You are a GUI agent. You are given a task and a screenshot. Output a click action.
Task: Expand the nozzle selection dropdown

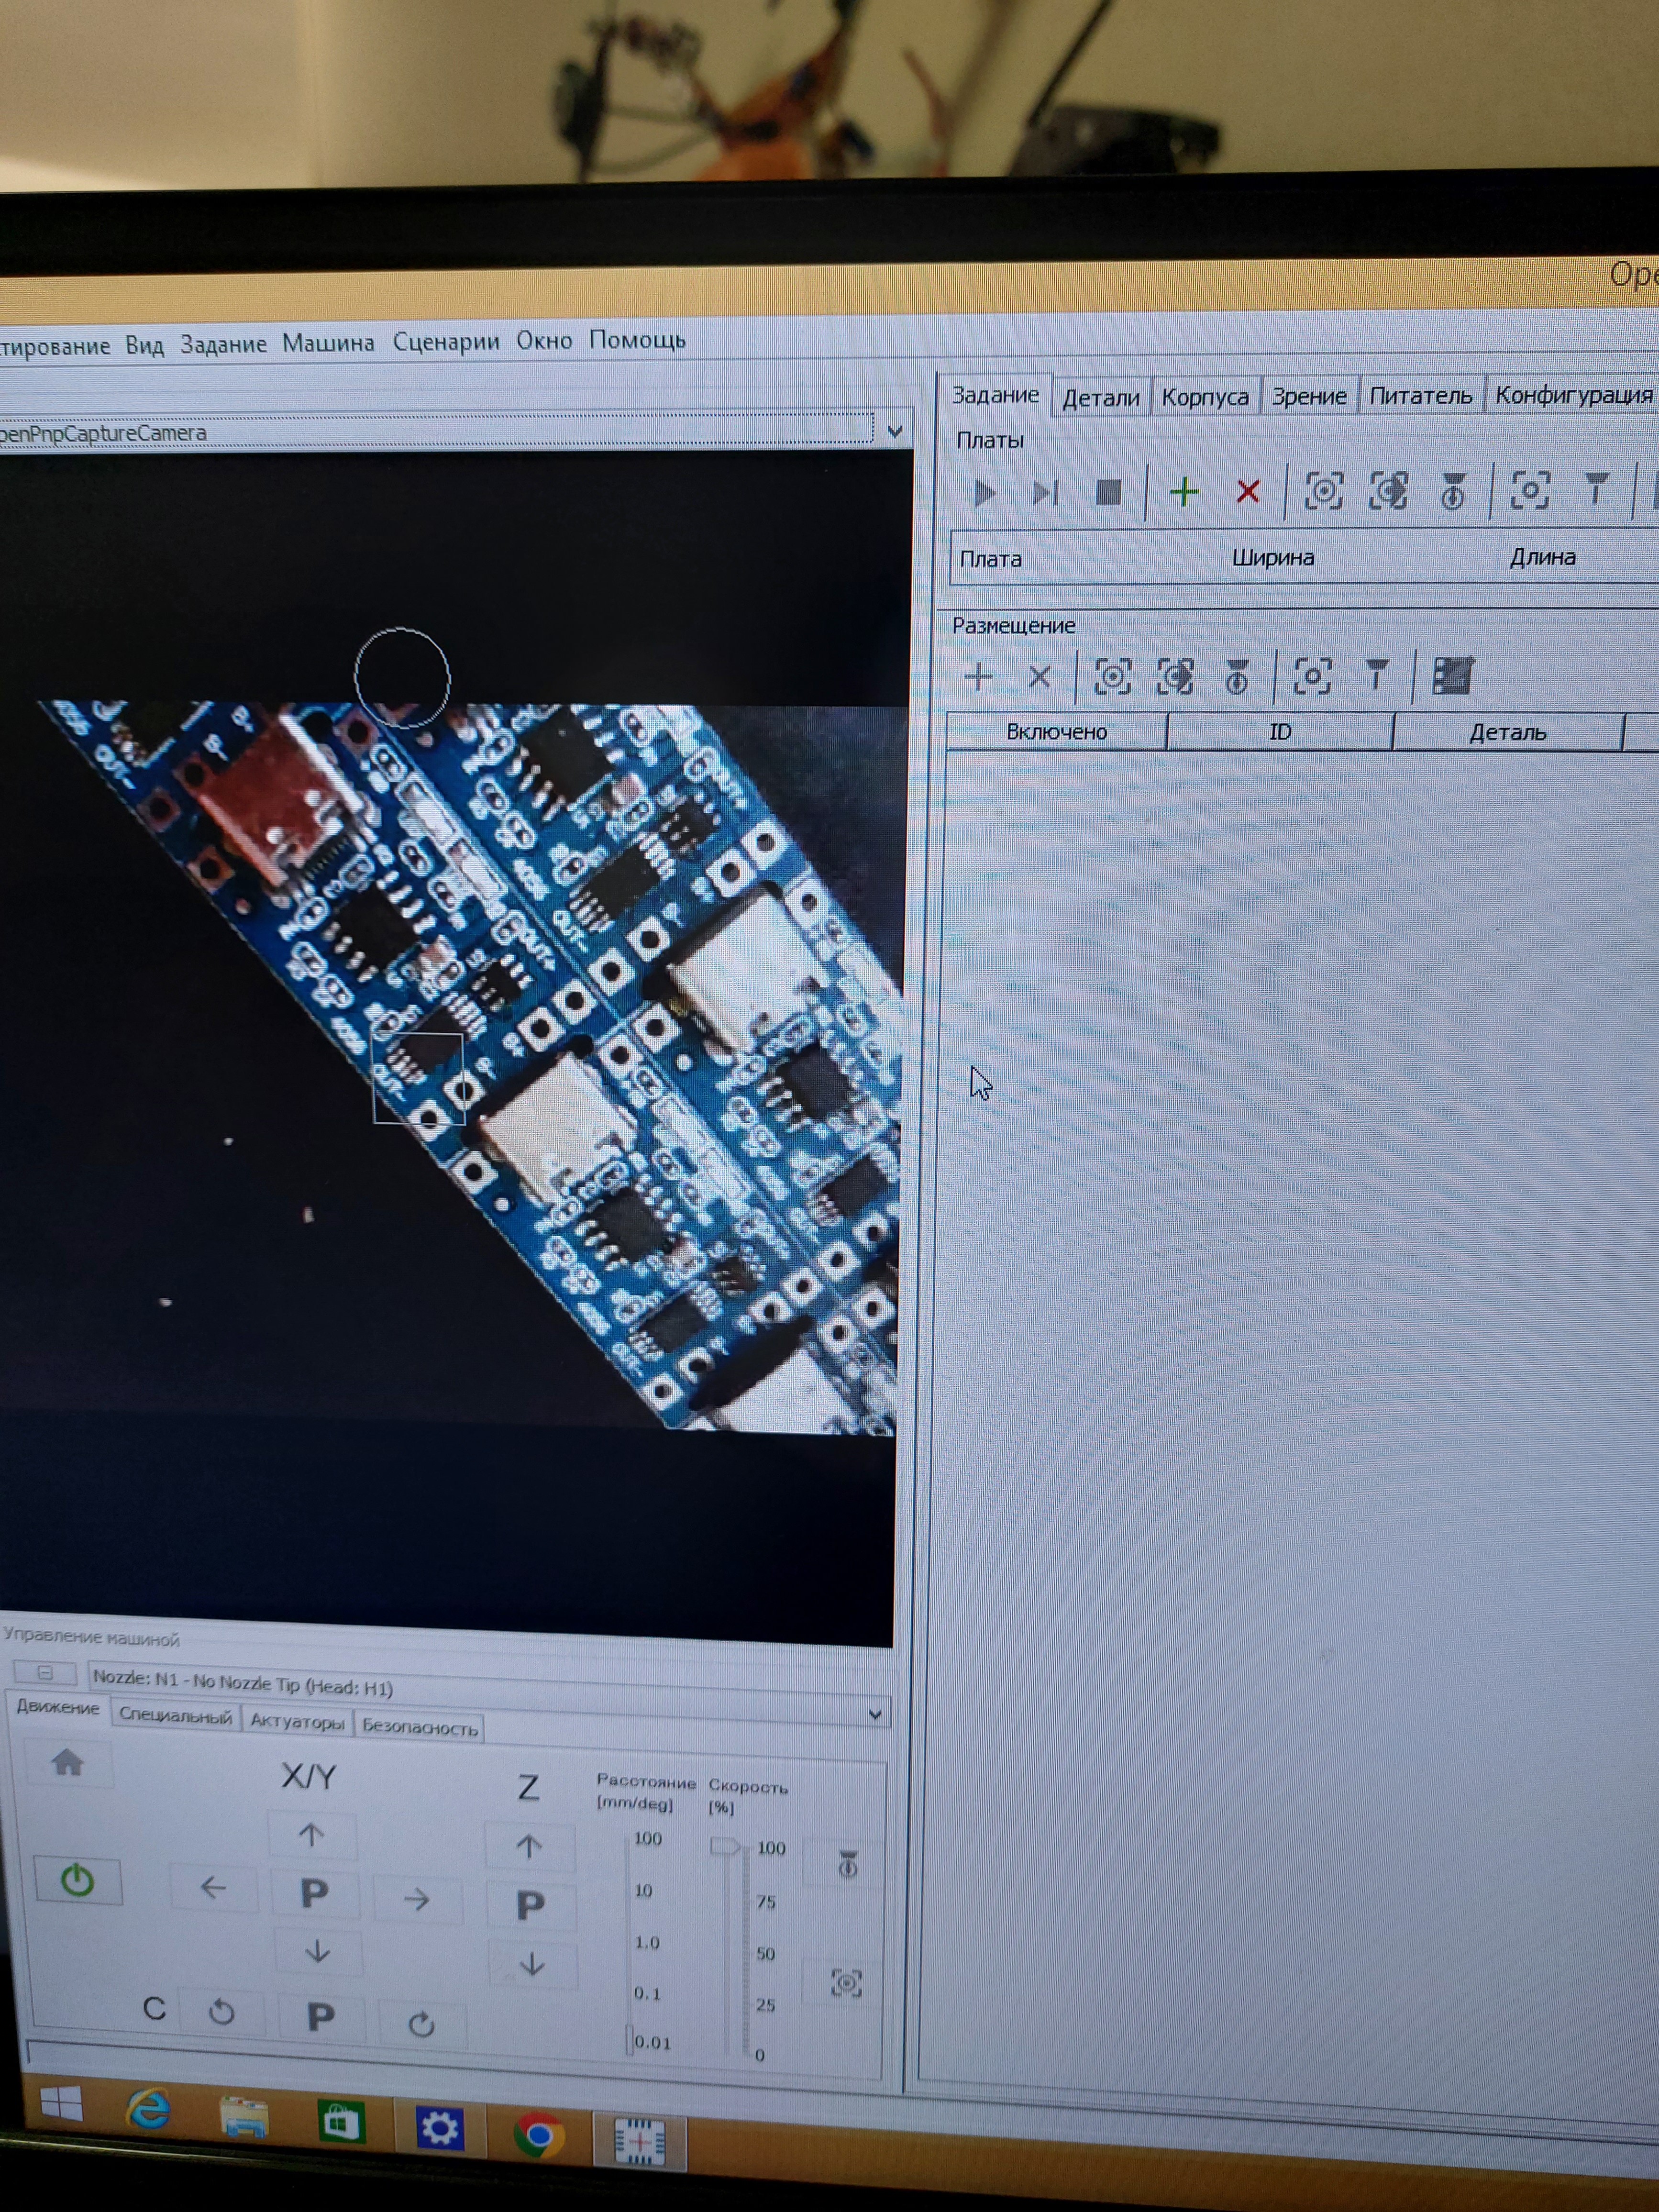click(874, 1715)
